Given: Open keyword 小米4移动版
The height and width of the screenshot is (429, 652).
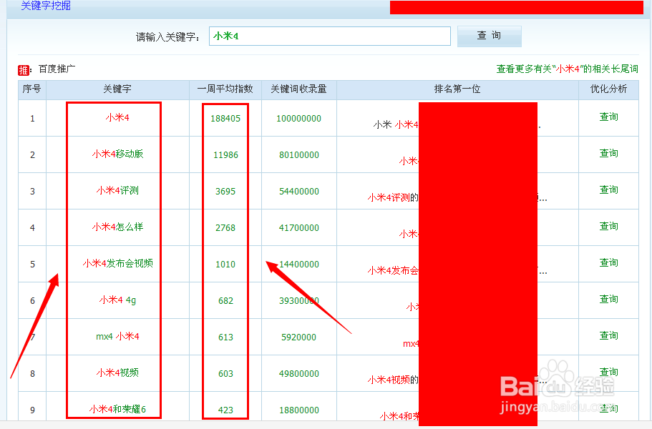Looking at the screenshot, I should (117, 154).
